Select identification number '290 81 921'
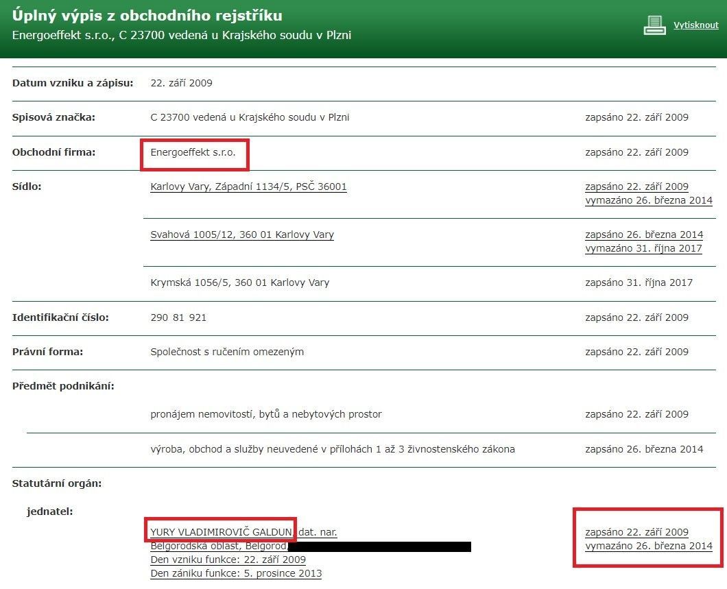This screenshot has height=589, width=727. (178, 317)
